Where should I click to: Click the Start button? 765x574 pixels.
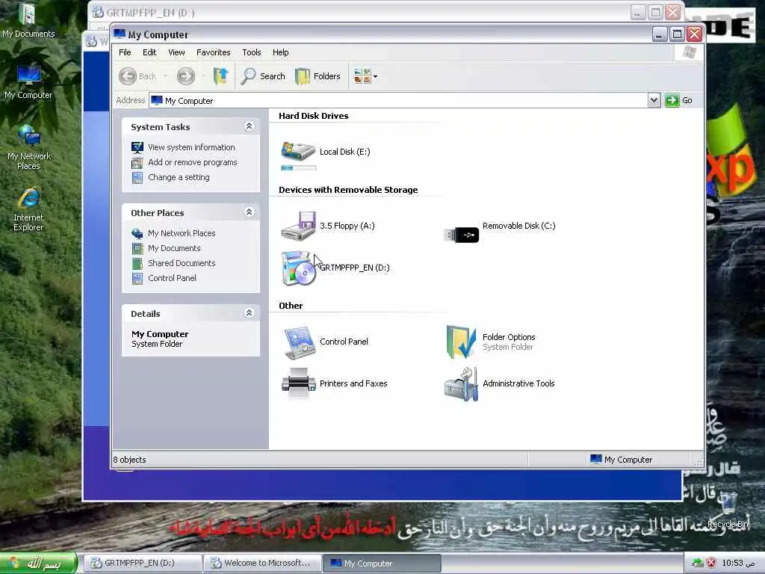[39, 564]
